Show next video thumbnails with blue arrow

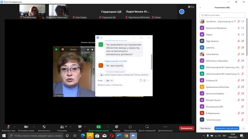182,12
